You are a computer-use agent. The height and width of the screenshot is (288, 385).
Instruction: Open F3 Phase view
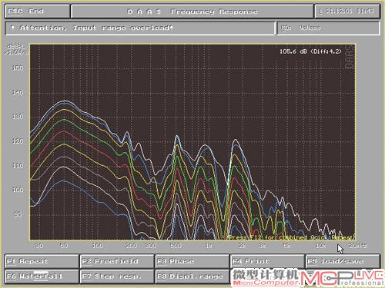[192, 261]
